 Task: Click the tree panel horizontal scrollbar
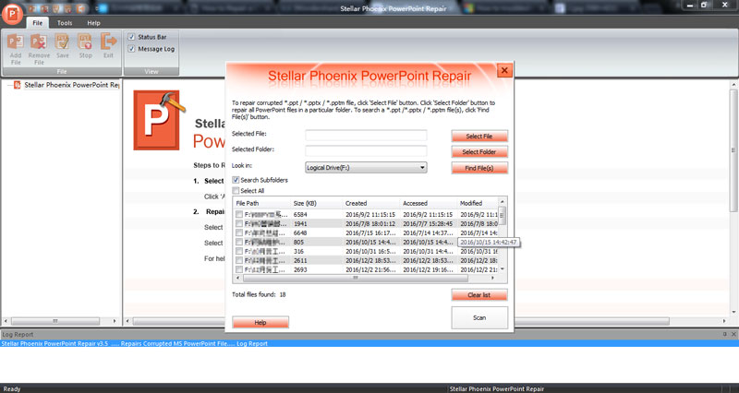click(x=55, y=321)
